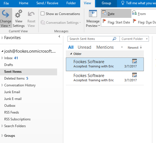Open the File tab
The width and height of the screenshot is (156, 143).
coord(6,3)
